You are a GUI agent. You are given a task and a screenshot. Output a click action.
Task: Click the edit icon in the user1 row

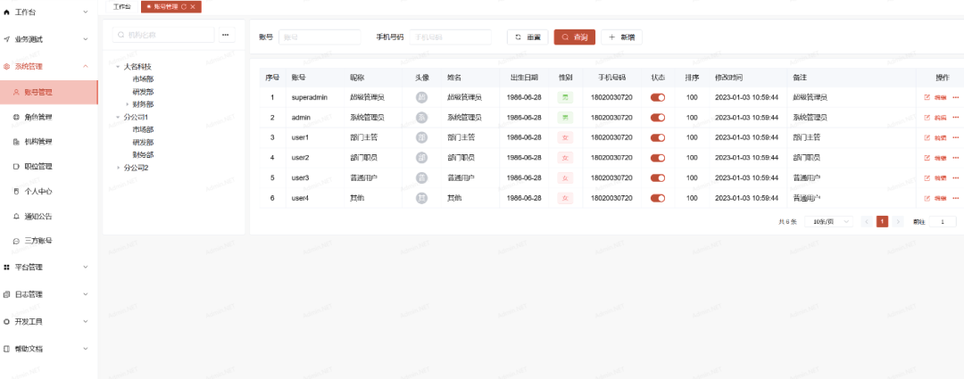point(927,137)
